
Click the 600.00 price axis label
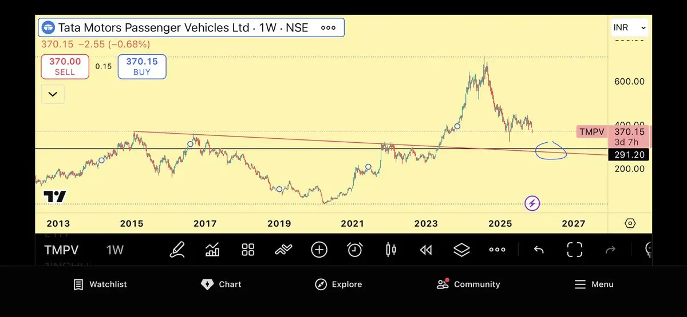click(x=629, y=82)
